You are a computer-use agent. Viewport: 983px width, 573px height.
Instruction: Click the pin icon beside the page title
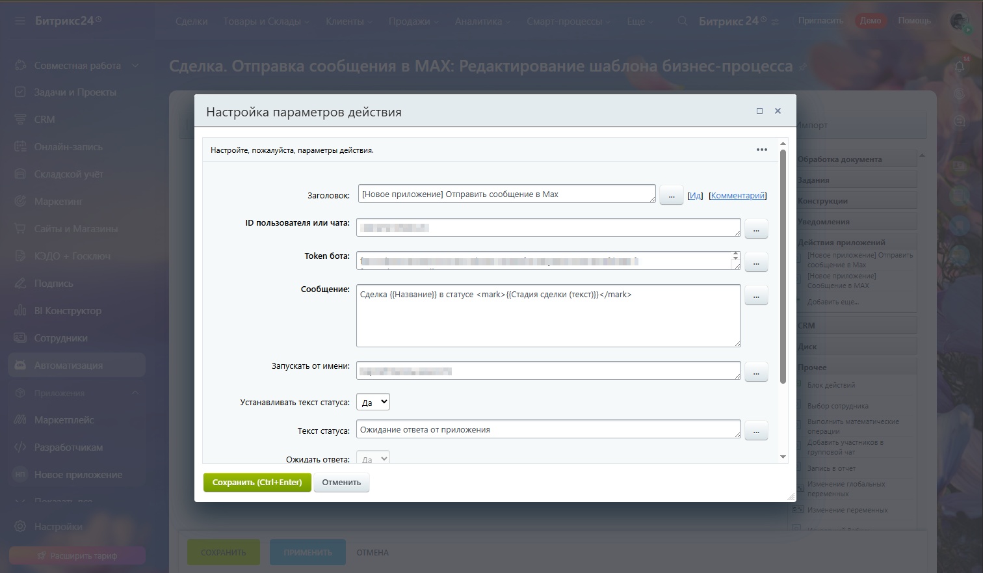pos(804,67)
